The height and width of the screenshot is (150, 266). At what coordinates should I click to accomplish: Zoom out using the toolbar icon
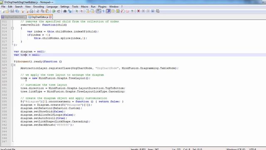coord(81,11)
